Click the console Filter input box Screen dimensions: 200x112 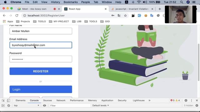tap(70, 105)
